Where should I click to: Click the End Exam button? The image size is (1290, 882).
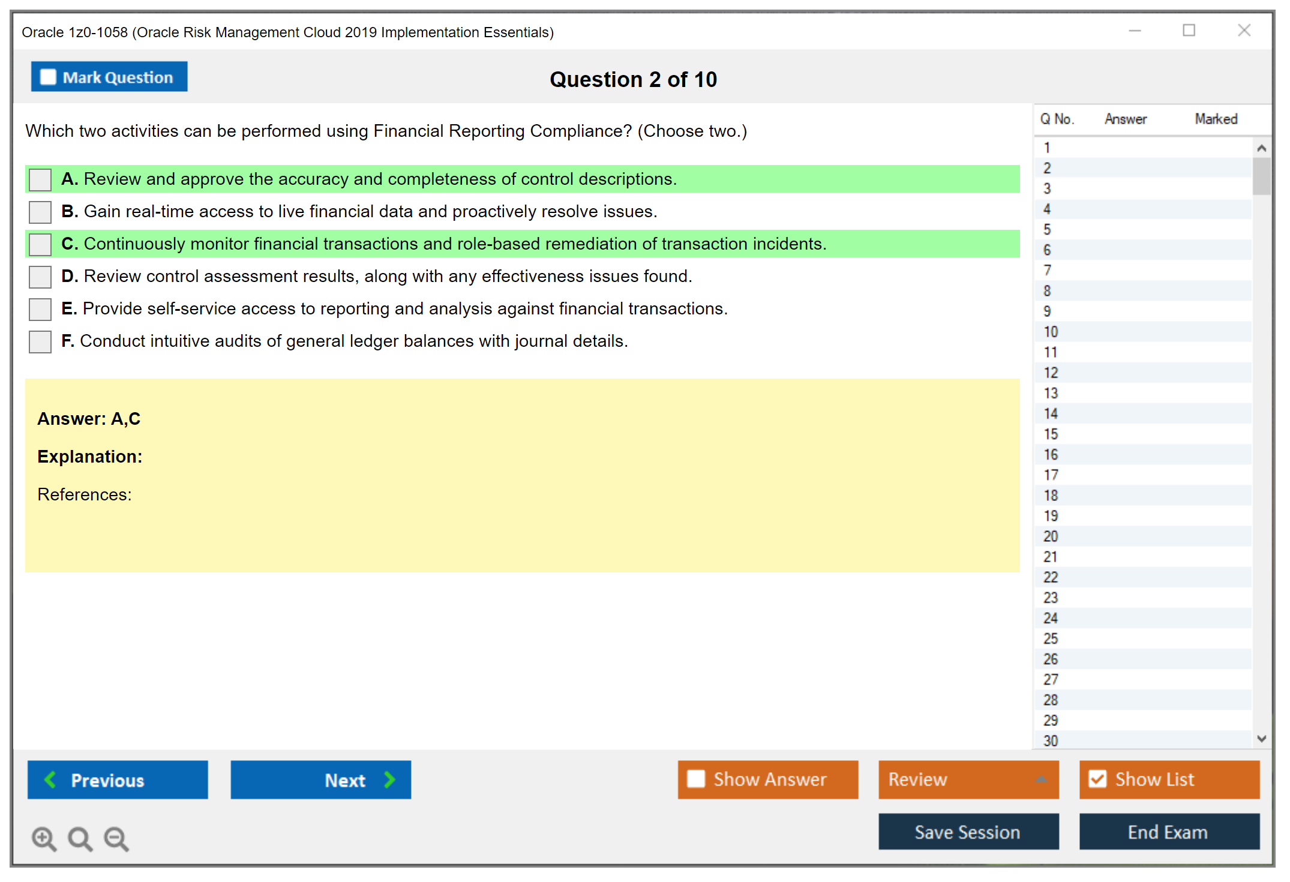1169,832
